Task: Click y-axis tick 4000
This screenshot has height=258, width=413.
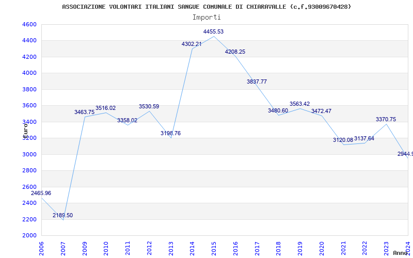Action: [x=29, y=73]
